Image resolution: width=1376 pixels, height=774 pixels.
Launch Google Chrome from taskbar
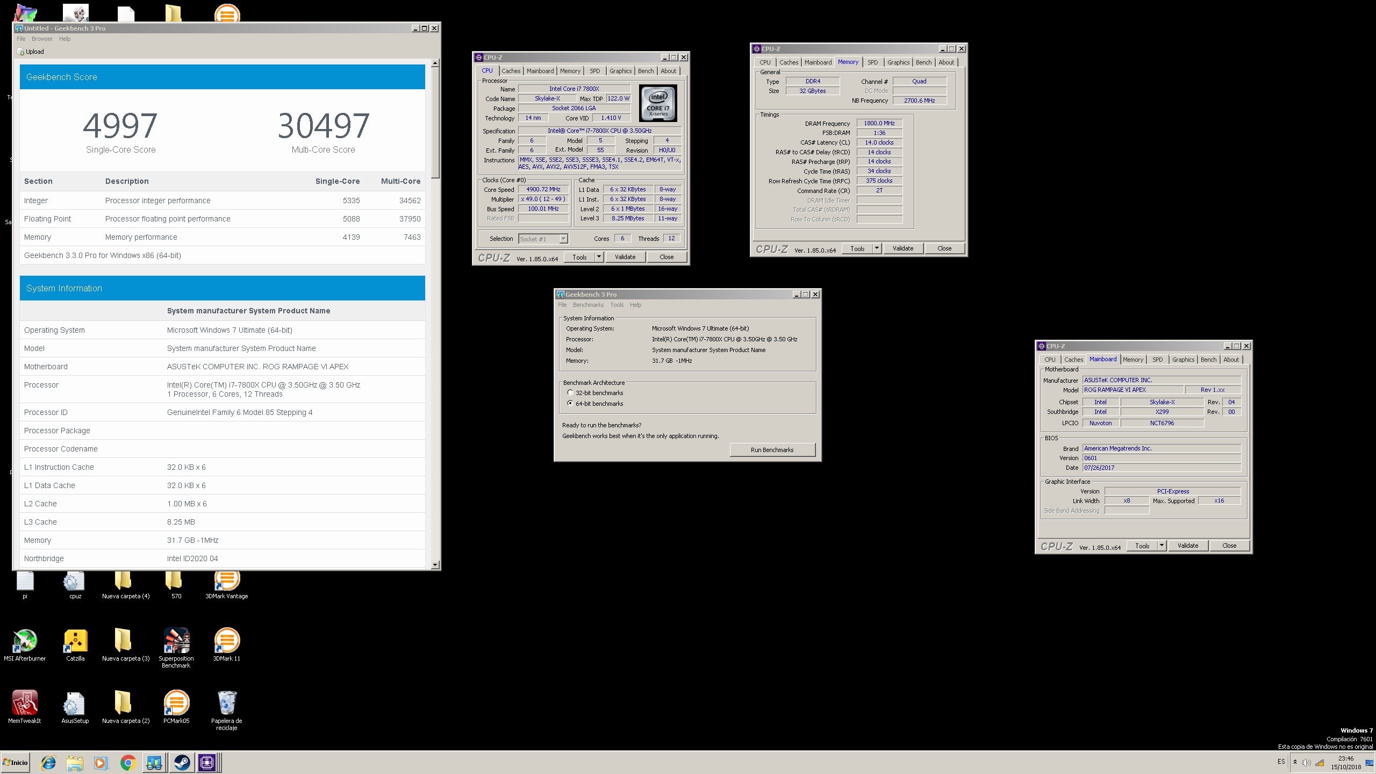point(128,763)
